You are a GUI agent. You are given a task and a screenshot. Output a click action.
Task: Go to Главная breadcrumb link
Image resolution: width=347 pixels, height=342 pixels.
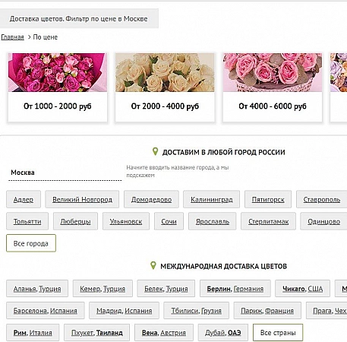point(13,37)
